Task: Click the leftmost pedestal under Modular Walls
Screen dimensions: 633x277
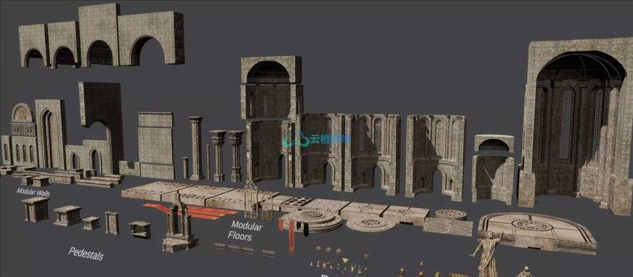Action: tap(36, 209)
